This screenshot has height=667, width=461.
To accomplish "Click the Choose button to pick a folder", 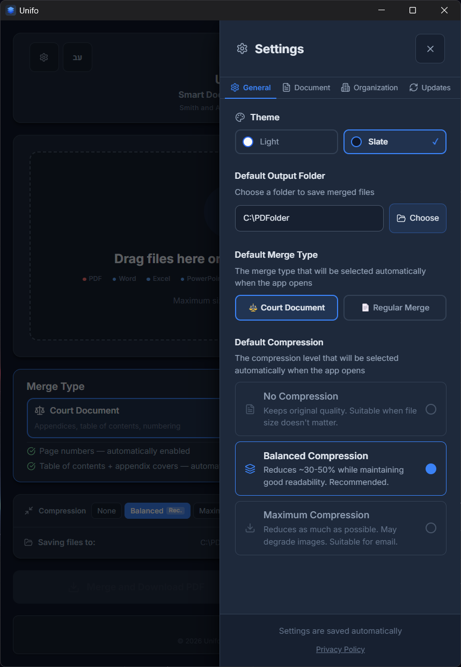I will click(x=418, y=218).
